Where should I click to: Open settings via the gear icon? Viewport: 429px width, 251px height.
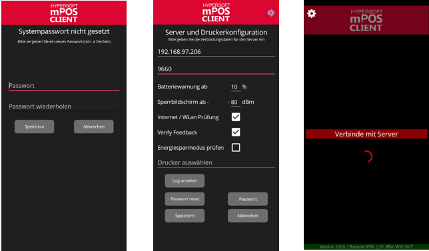coord(312,13)
